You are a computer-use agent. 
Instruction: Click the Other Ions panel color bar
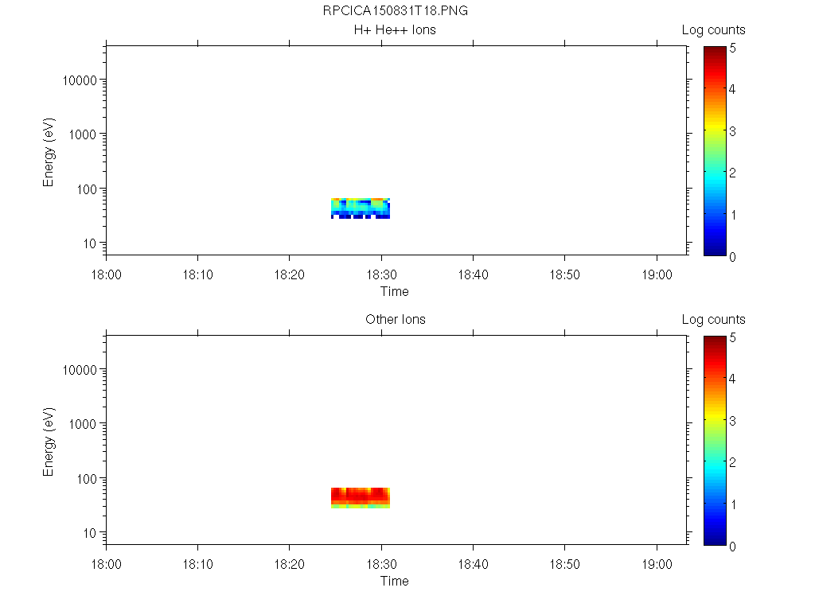715,441
